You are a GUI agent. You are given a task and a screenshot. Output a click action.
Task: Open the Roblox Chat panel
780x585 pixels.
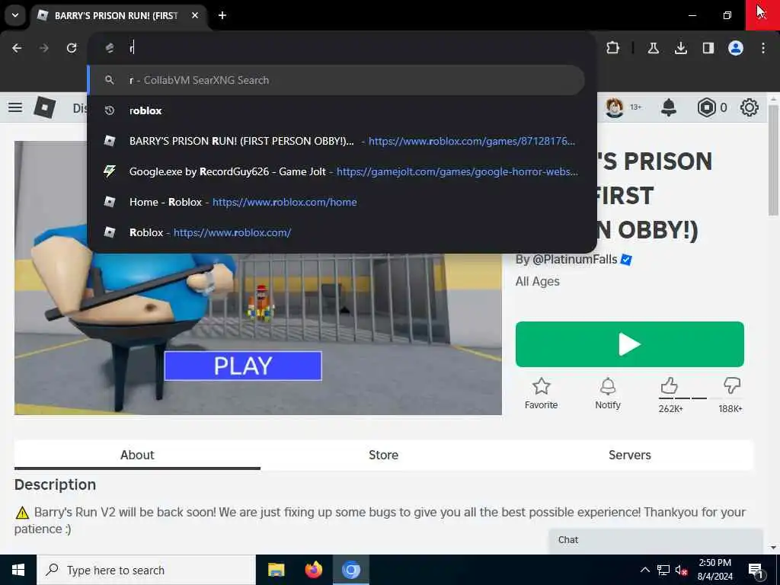(656, 541)
